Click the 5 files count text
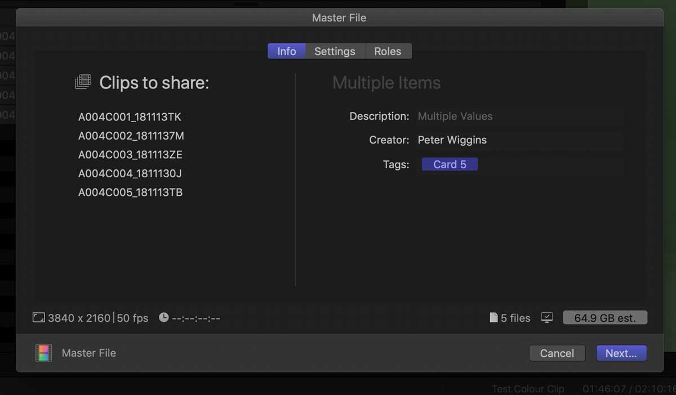 pyautogui.click(x=515, y=318)
